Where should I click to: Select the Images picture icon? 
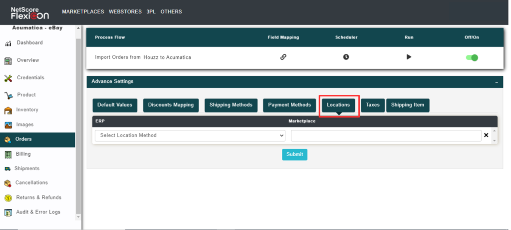[8, 125]
